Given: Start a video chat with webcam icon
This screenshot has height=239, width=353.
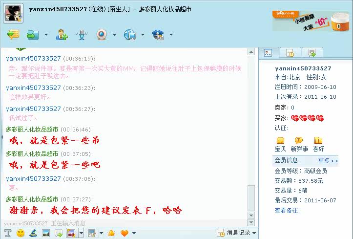Looking at the screenshot, I should point(102,35).
